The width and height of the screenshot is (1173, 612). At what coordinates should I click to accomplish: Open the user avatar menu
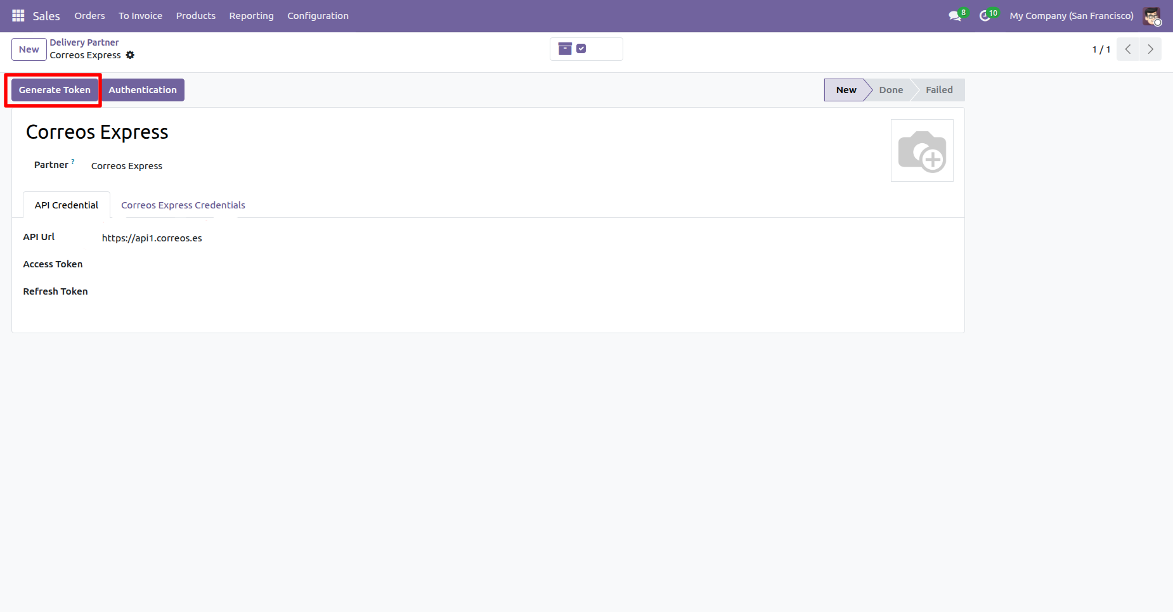pyautogui.click(x=1151, y=16)
